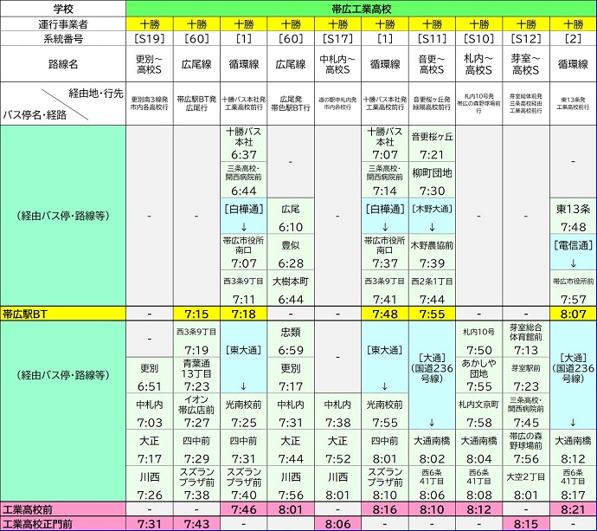This screenshot has width=597, height=531.
Task: Select route number [S11]
Action: click(432, 38)
